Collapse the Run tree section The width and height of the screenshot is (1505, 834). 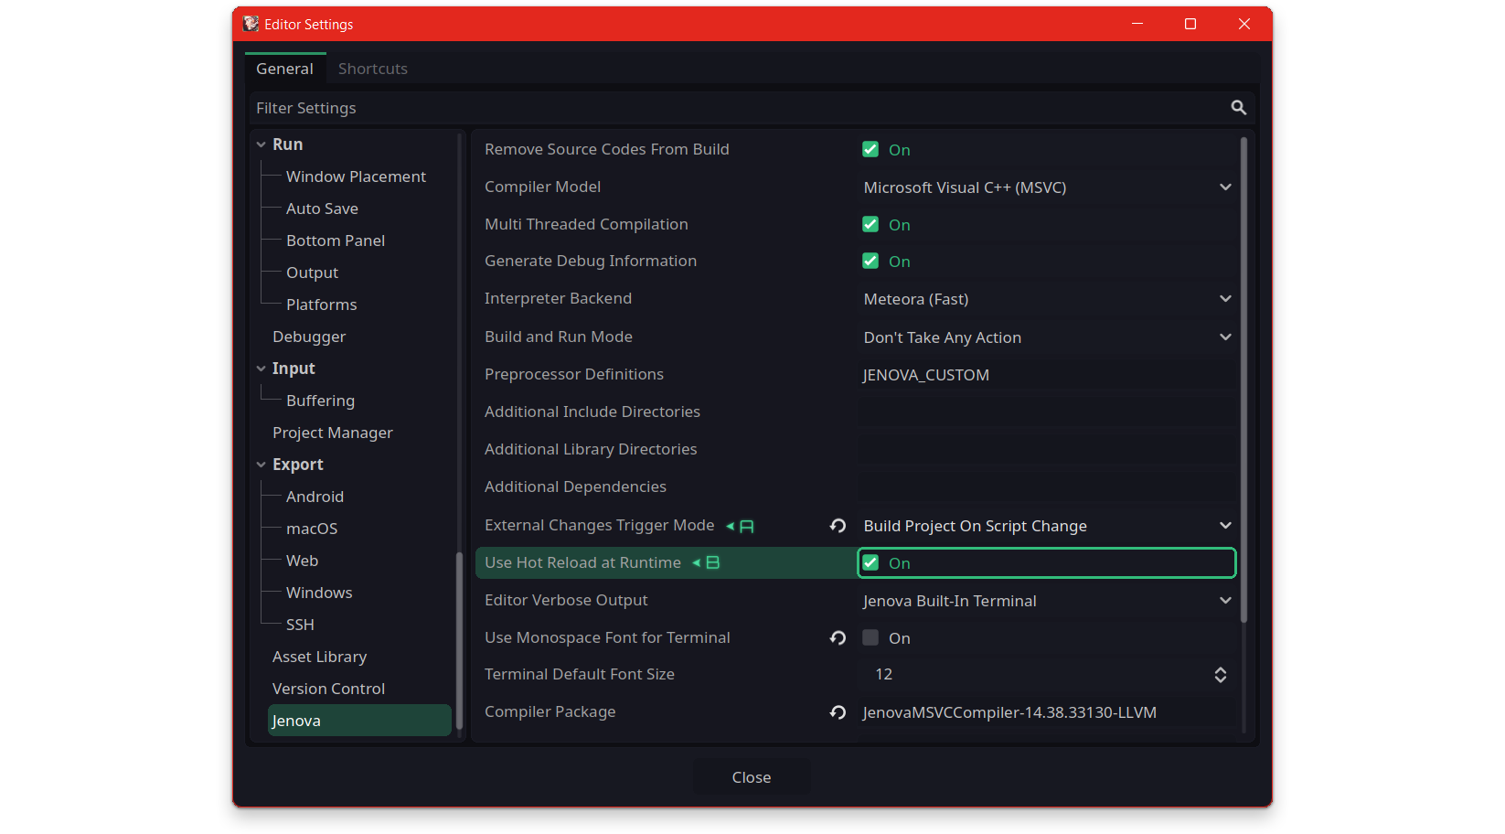pyautogui.click(x=262, y=144)
